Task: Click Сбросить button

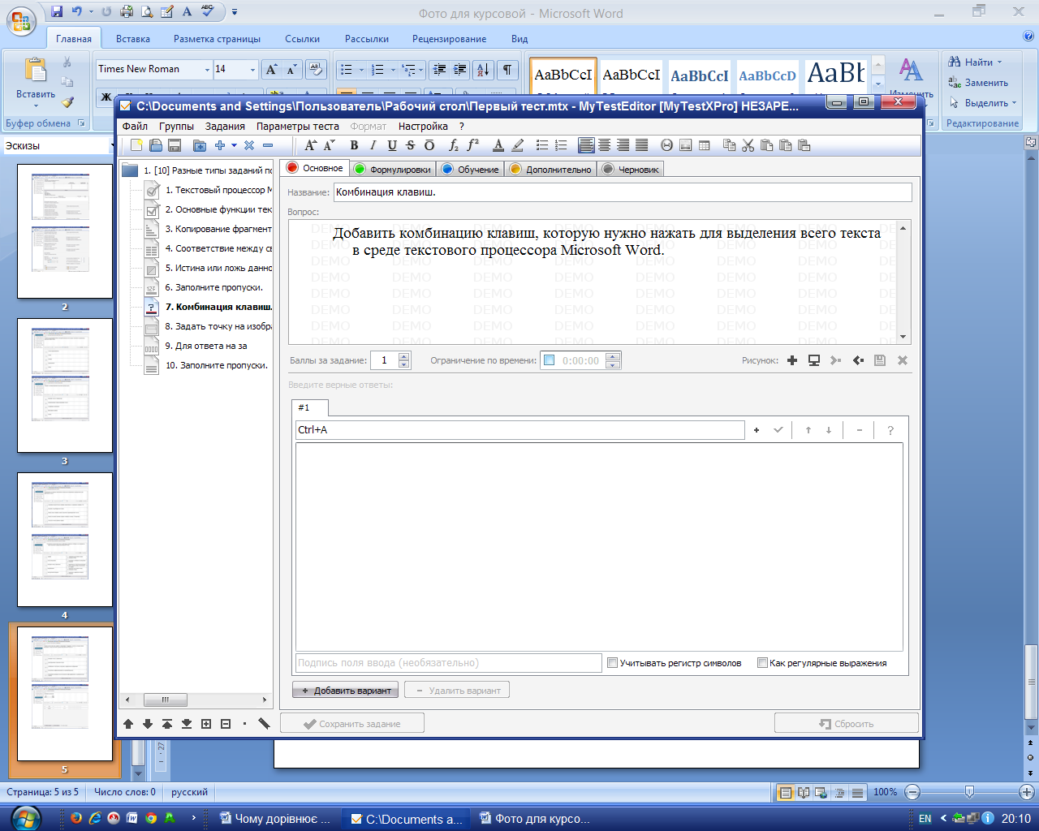Action: pos(847,724)
